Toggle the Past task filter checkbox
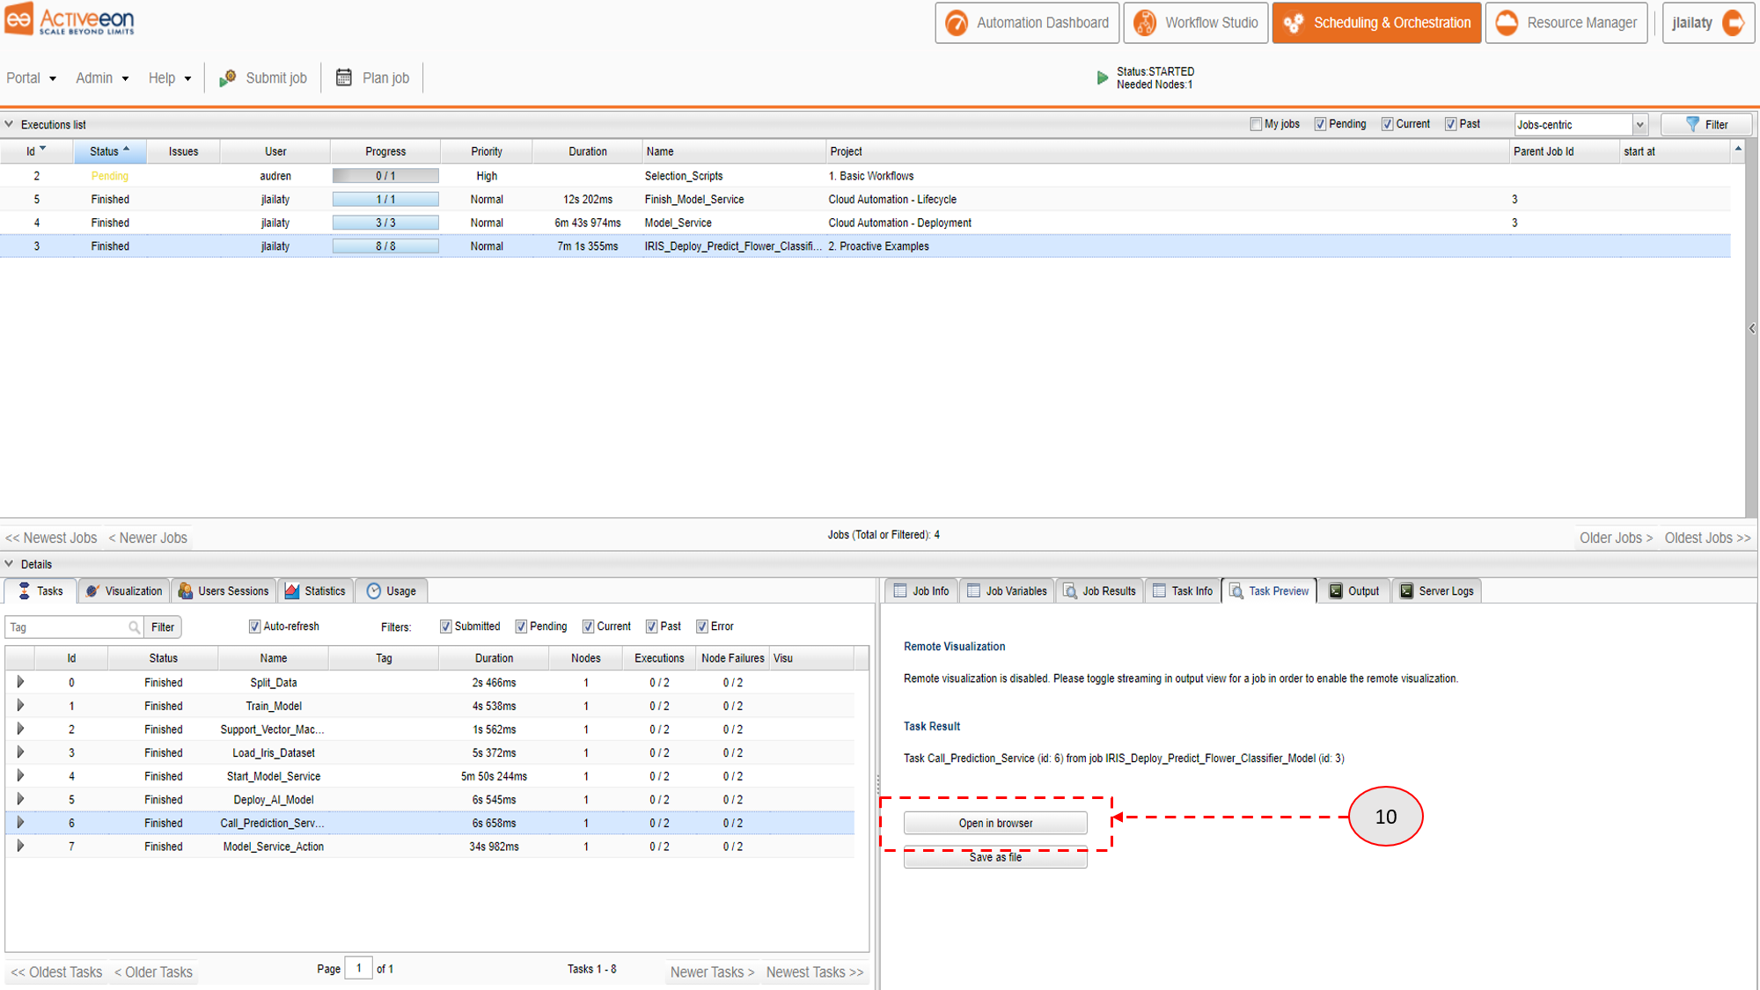The width and height of the screenshot is (1760, 990). point(651,627)
